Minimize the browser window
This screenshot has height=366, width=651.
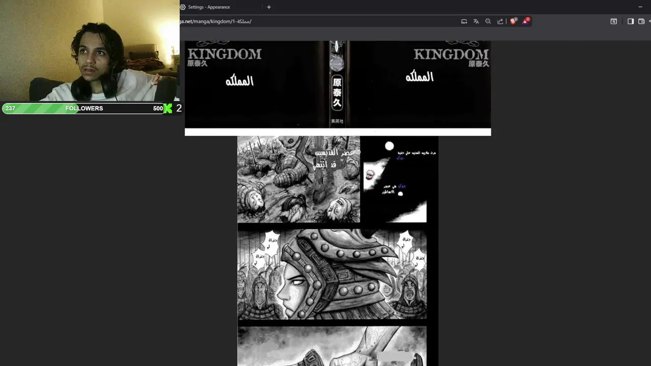tap(640, 7)
